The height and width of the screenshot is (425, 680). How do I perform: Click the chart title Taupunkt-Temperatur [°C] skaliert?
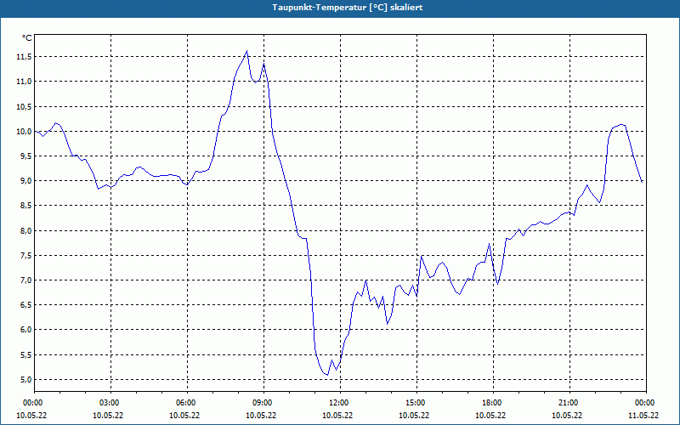click(348, 8)
